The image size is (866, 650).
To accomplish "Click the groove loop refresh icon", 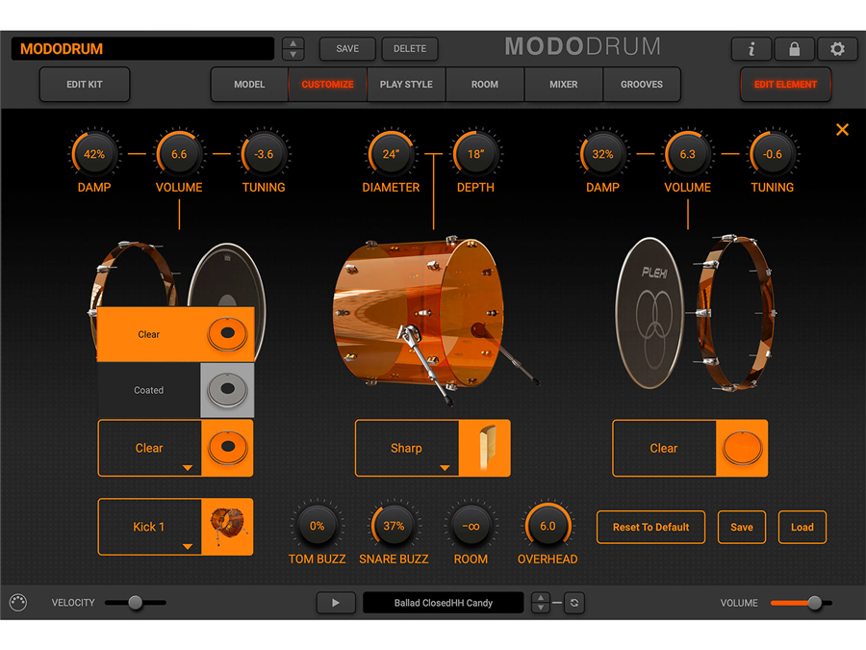I will 574,603.
